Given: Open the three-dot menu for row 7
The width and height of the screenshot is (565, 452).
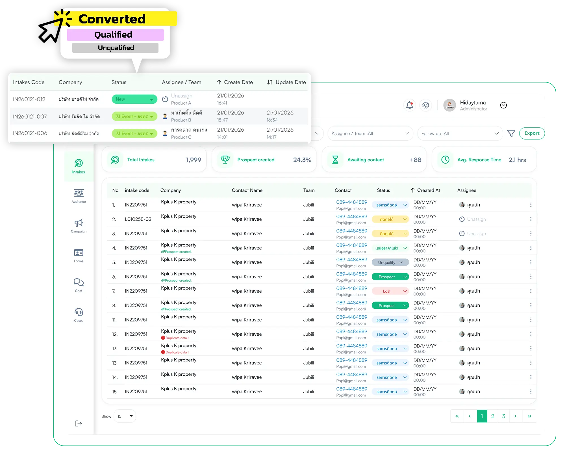Looking at the screenshot, I should pyautogui.click(x=531, y=291).
